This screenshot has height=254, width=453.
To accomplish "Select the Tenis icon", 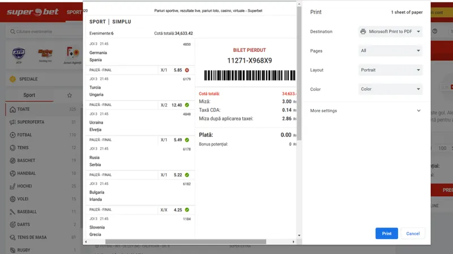I will (x=12, y=148).
